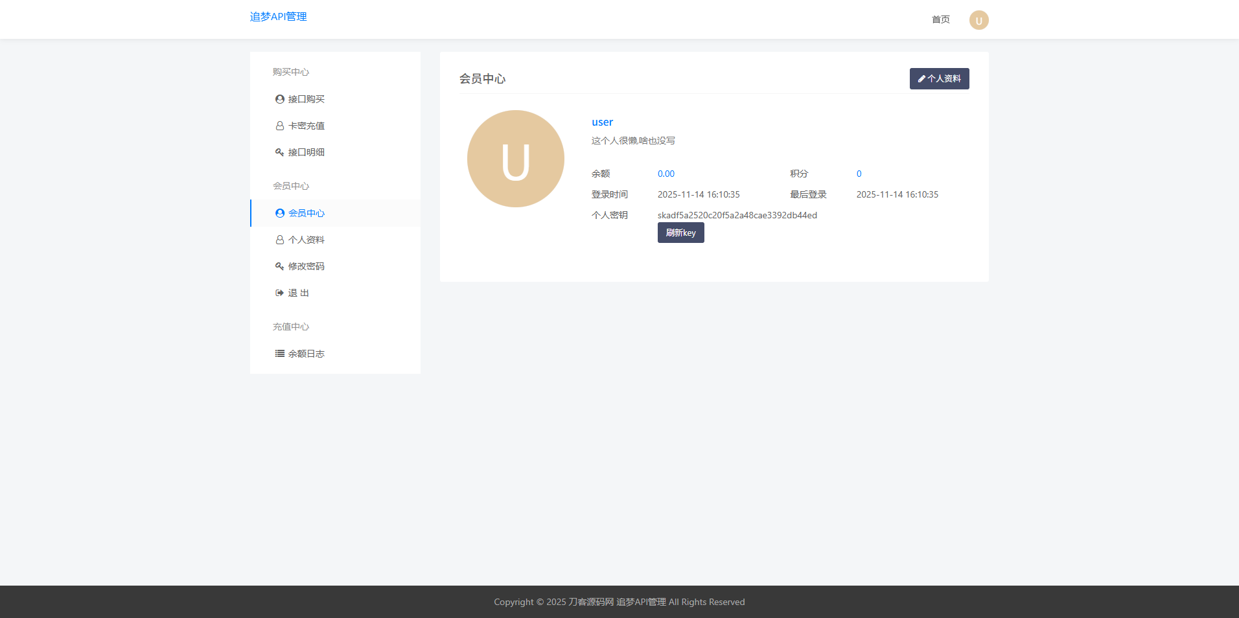Click the large U profile avatar
Viewport: 1239px width, 618px height.
tap(515, 159)
